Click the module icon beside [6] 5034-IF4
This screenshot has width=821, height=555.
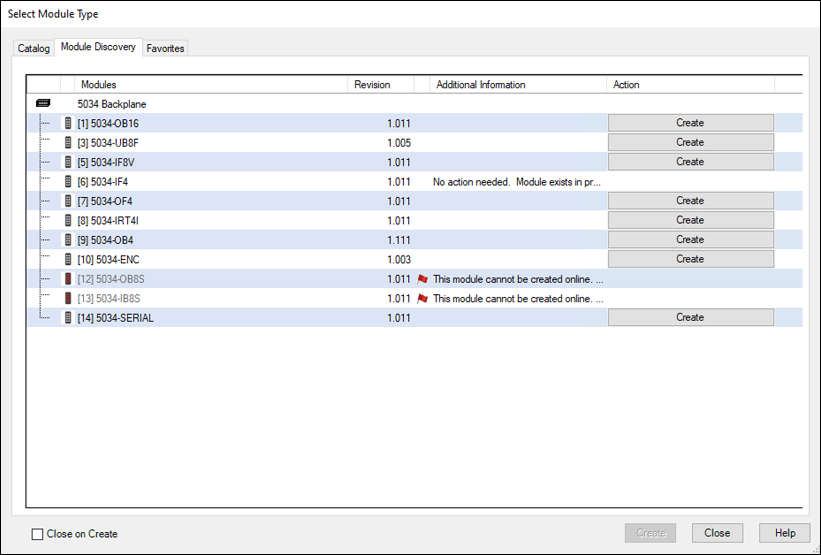pyautogui.click(x=68, y=182)
